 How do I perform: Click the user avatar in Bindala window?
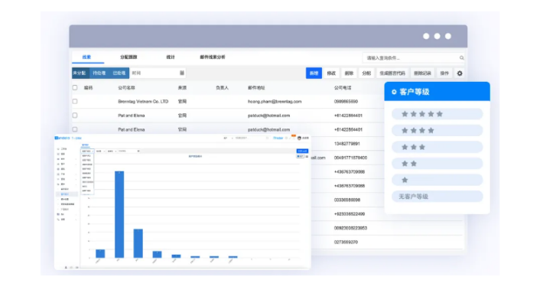click(x=299, y=138)
